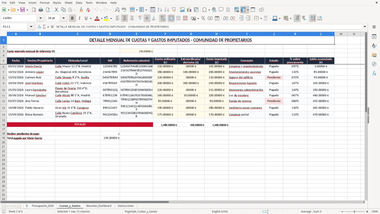This screenshot has width=380, height=214.
Task: Select row 16 header
Action: [x=3, y=125]
